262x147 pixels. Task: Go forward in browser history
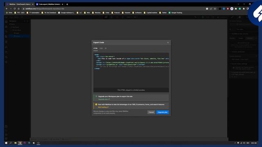point(11,9)
